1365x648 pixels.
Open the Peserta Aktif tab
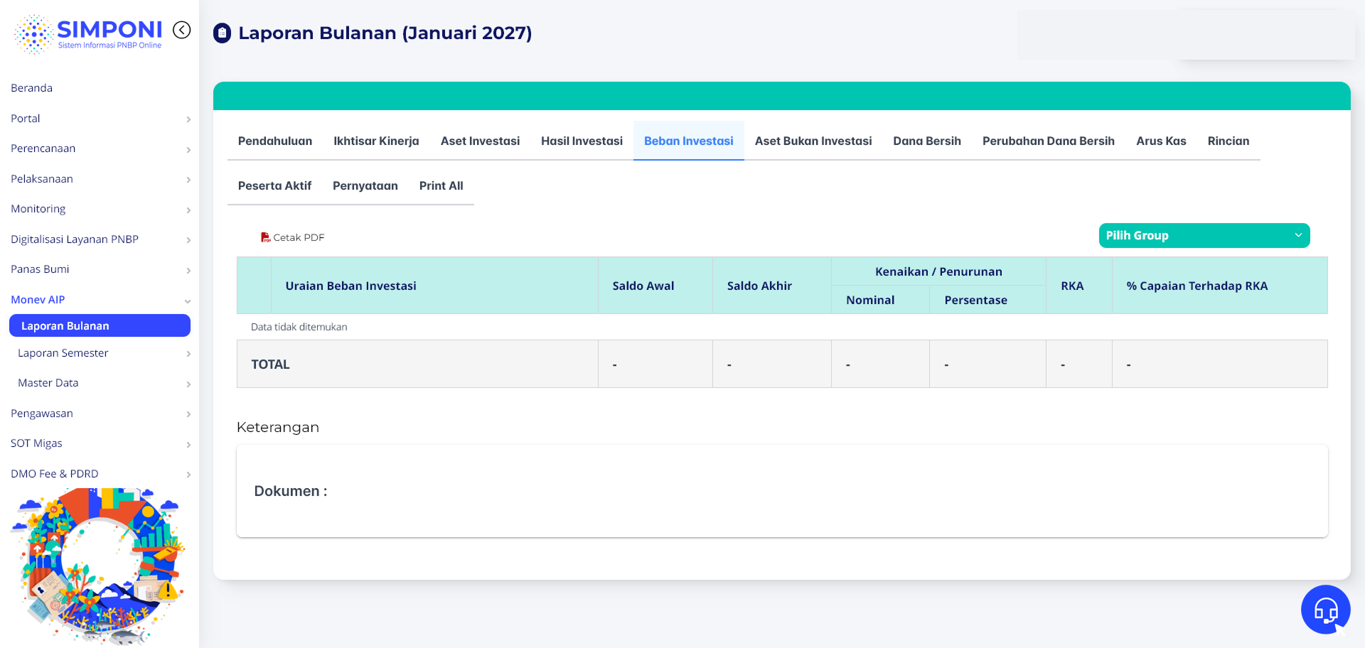(x=274, y=185)
